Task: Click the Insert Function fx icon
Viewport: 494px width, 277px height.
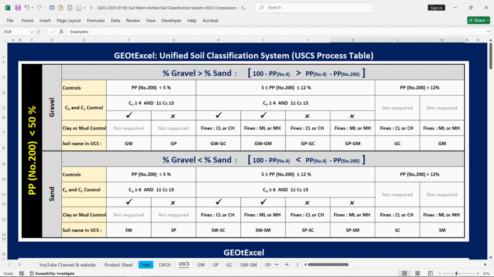Action: (61, 31)
